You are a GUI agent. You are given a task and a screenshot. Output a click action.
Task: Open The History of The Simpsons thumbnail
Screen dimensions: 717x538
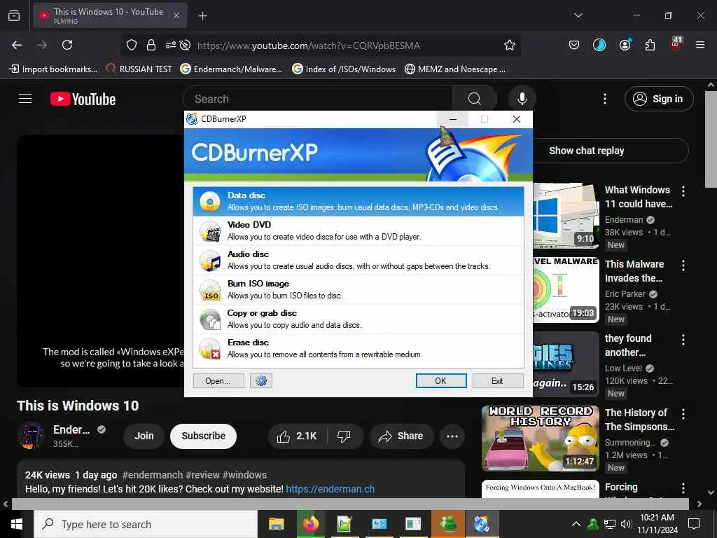tap(541, 439)
